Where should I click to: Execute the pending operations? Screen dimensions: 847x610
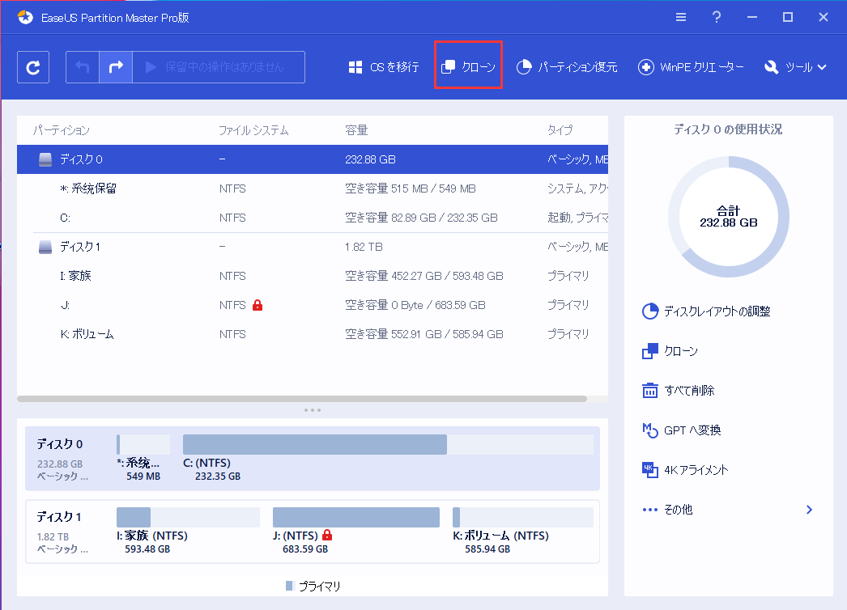point(219,67)
